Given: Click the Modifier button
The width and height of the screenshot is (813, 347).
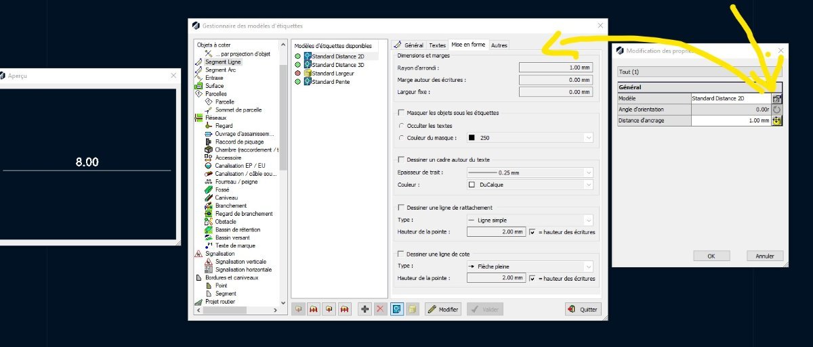Looking at the screenshot, I should 443,309.
